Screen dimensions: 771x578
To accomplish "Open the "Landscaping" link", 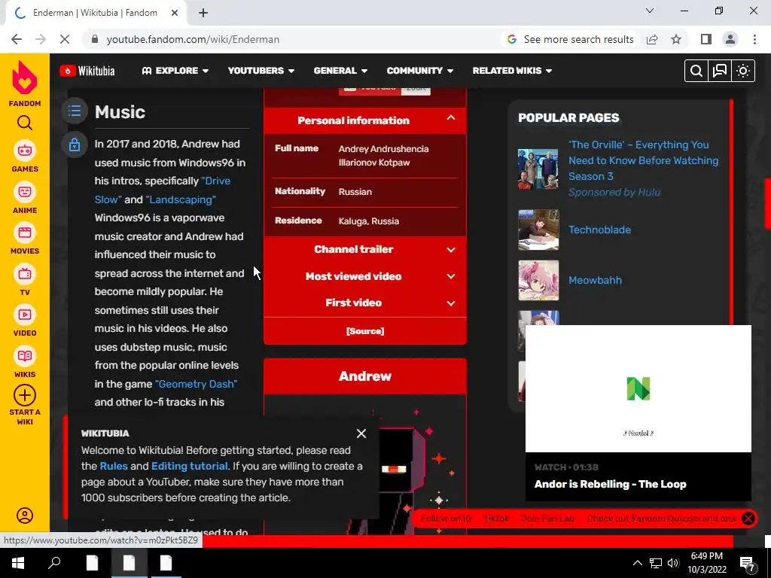I will pyautogui.click(x=181, y=199).
